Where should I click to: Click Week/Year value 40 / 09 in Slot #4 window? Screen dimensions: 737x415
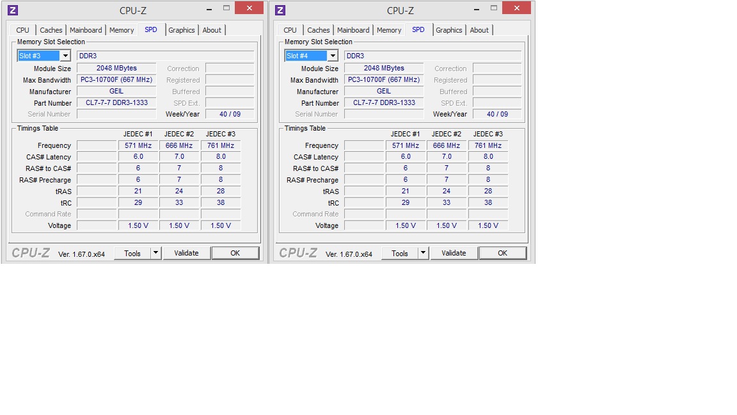pos(497,114)
